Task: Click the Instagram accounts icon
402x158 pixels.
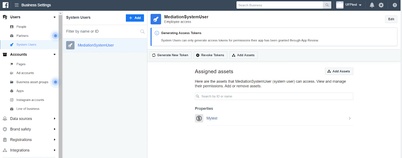Action: point(12,100)
